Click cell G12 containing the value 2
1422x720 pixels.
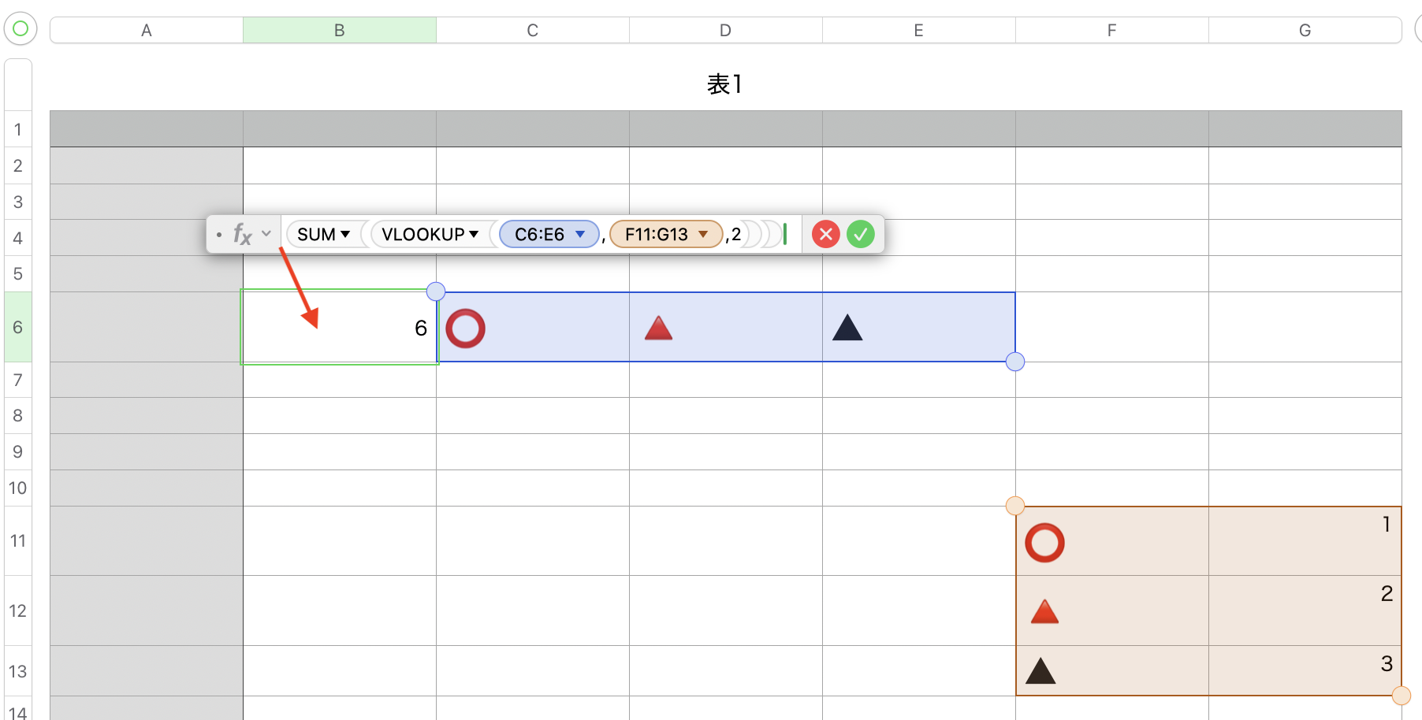coord(1305,610)
